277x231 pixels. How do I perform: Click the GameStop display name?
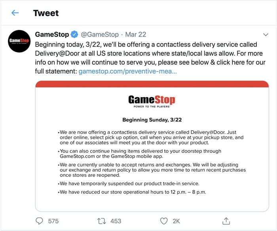52,34
